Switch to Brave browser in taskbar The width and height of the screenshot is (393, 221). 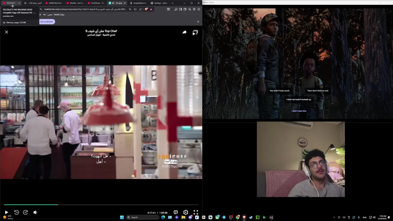click(244, 217)
